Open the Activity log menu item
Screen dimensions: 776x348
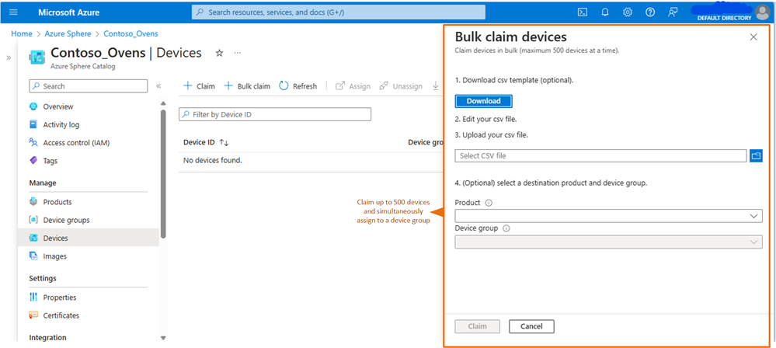61,125
